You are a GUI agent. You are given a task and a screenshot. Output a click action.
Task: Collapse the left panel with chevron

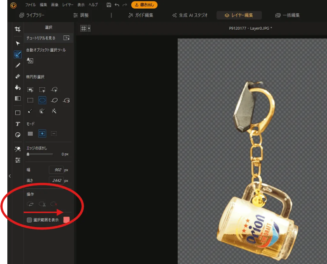point(10,176)
